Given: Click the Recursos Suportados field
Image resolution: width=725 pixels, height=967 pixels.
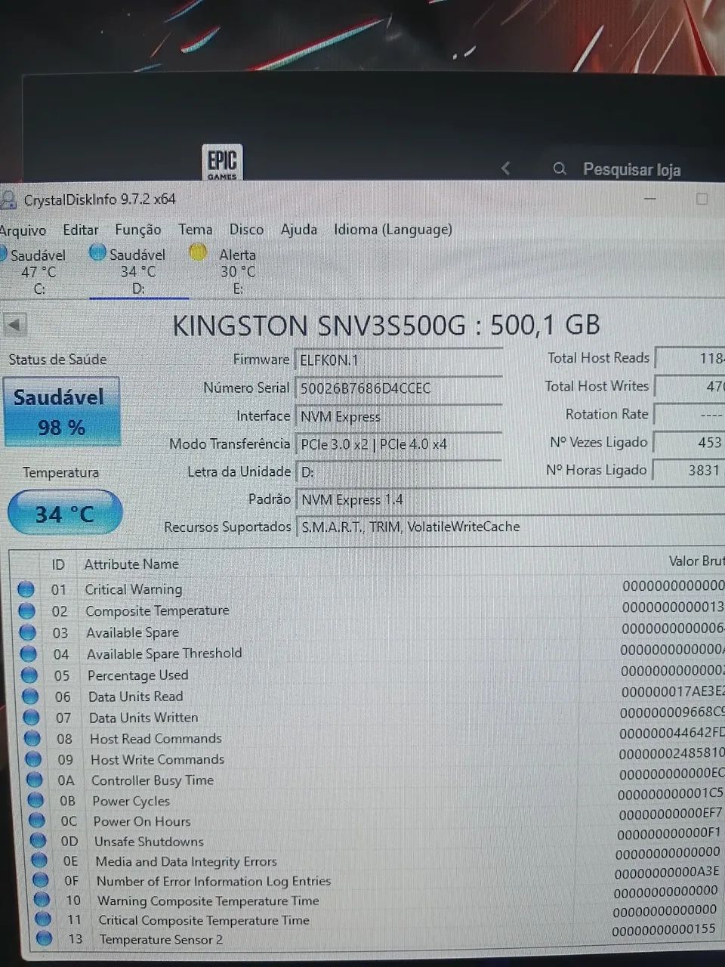Looking at the screenshot, I should tap(510, 527).
